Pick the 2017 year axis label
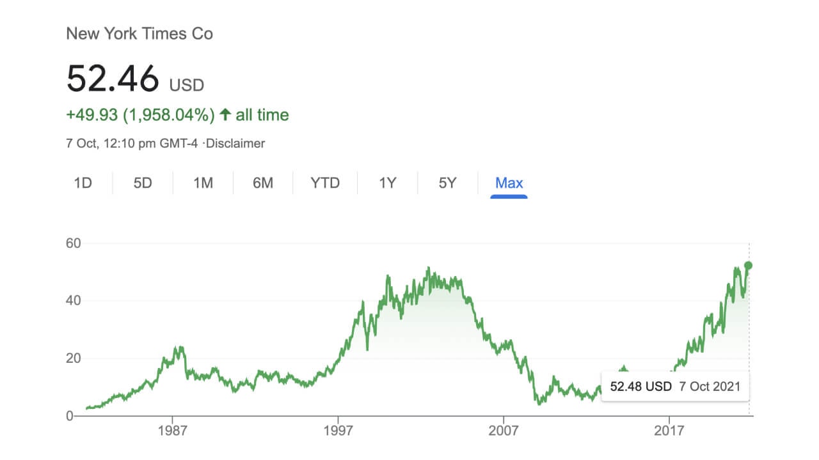The height and width of the screenshot is (460, 819). click(669, 430)
